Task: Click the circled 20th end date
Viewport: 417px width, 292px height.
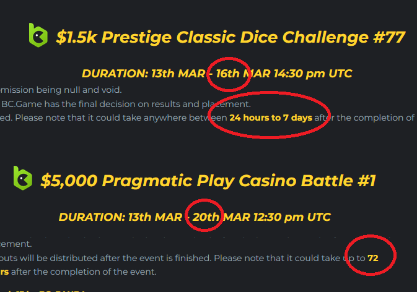Action: point(205,217)
